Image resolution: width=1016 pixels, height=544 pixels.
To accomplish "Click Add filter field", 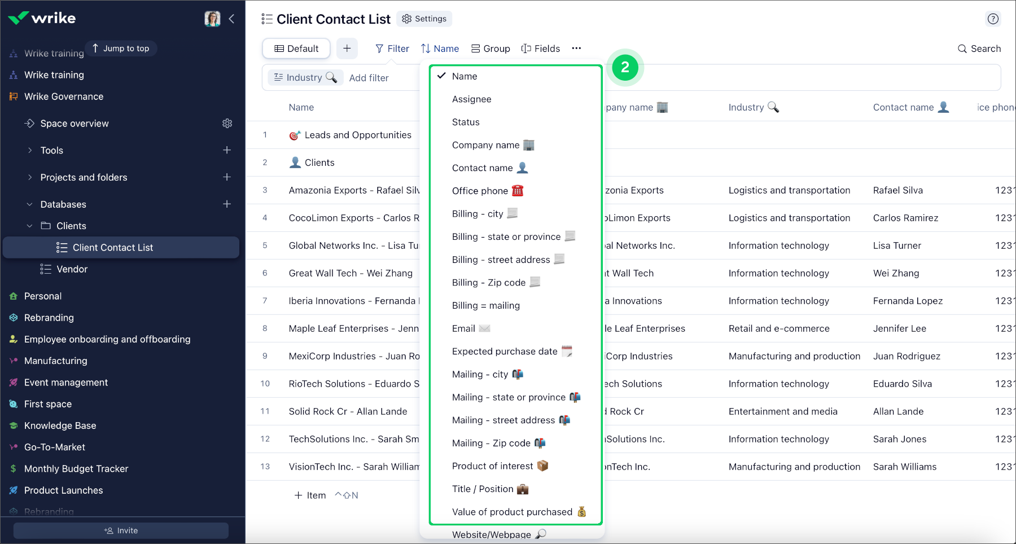I will (x=369, y=78).
